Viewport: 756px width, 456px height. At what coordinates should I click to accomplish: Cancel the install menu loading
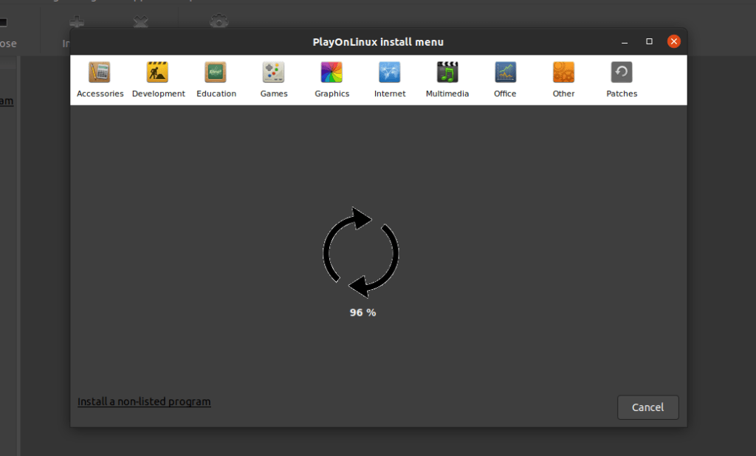click(648, 407)
